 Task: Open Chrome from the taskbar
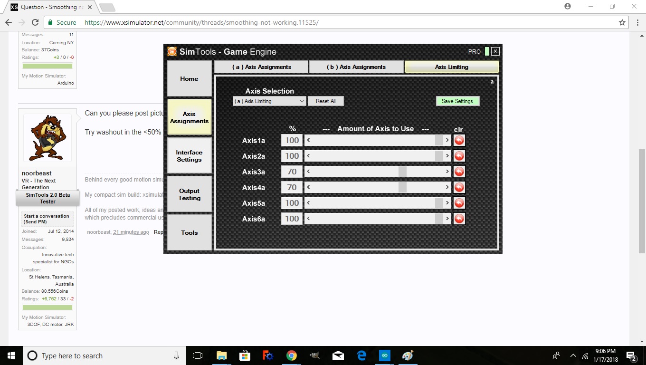pyautogui.click(x=291, y=355)
